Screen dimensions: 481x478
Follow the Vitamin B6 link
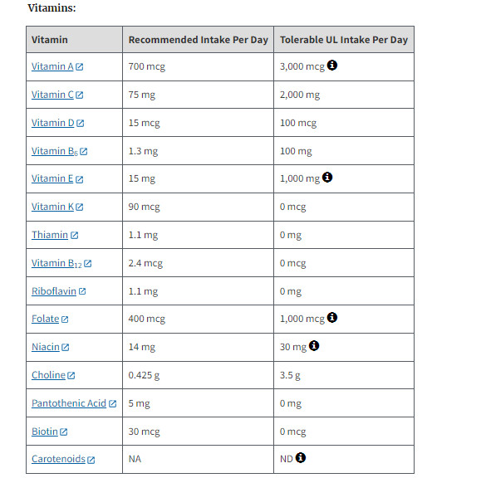point(55,151)
